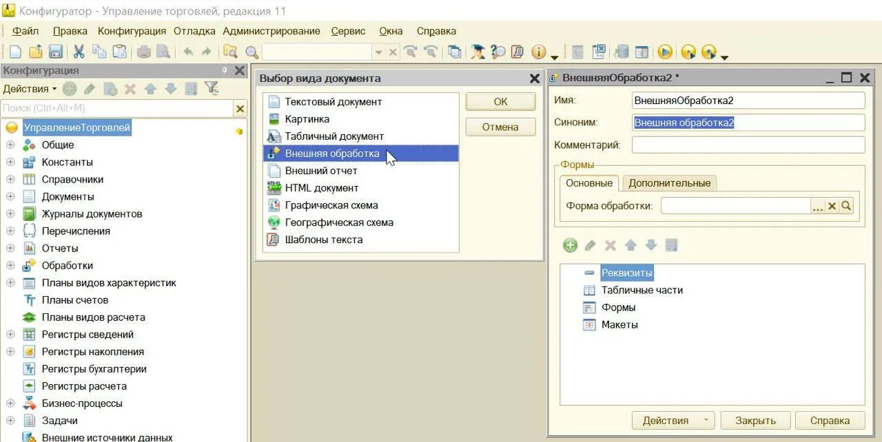This screenshot has height=442, width=882.
Task: Select Внешний отчет in the list
Action: pos(360,171)
